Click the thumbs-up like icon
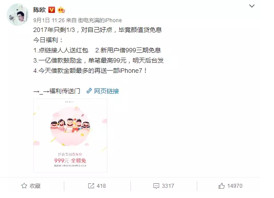 tap(221, 186)
